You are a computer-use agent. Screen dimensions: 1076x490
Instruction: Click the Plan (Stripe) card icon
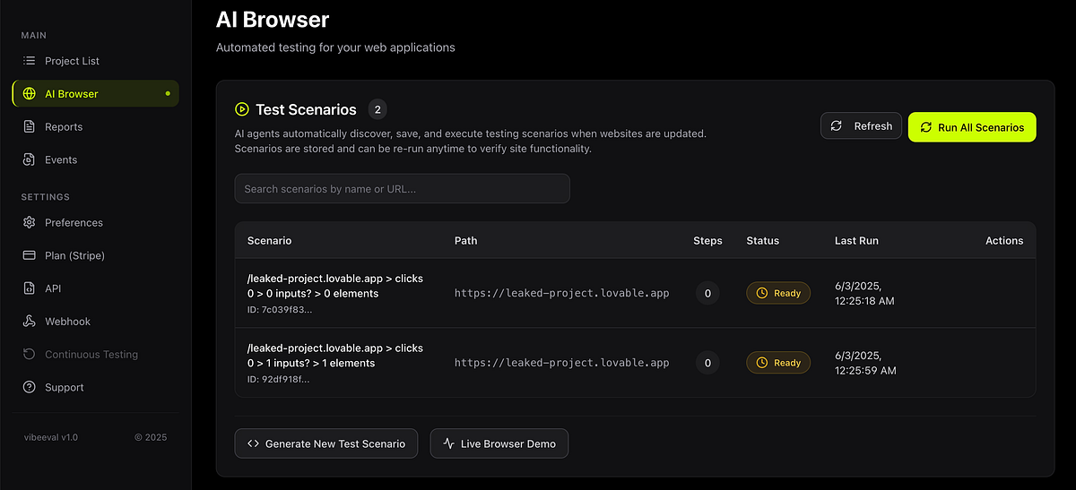[29, 255]
